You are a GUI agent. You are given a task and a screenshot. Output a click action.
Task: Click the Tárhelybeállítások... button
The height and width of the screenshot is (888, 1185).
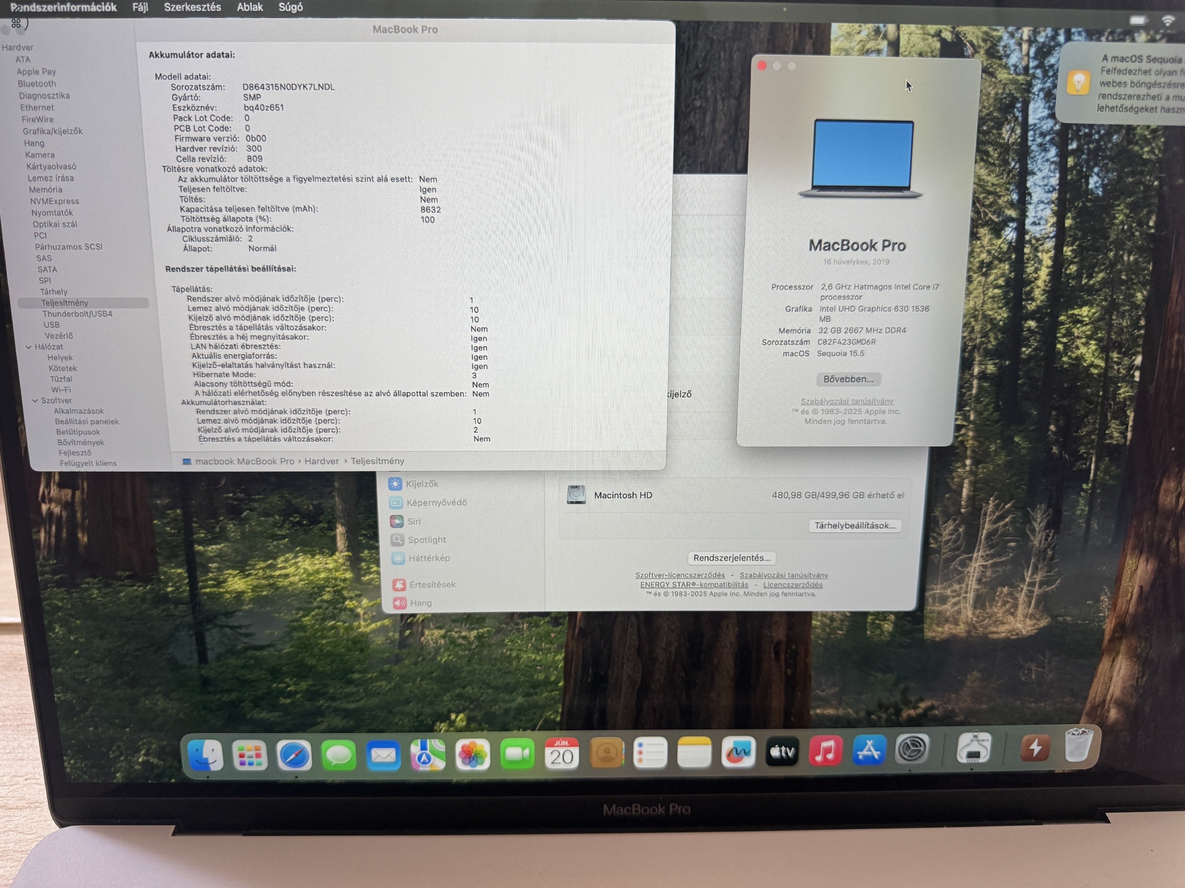(x=855, y=526)
